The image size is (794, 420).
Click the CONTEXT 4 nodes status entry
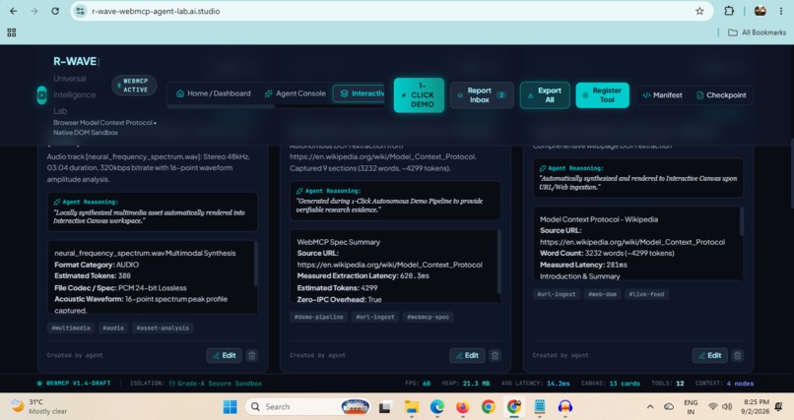[724, 384]
